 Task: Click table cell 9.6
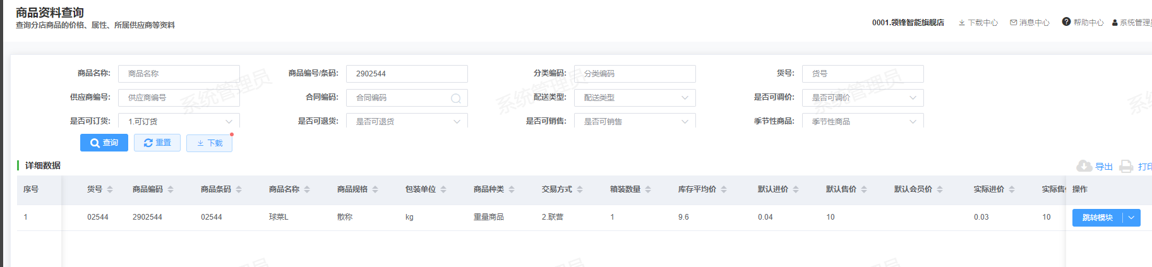tap(683, 217)
